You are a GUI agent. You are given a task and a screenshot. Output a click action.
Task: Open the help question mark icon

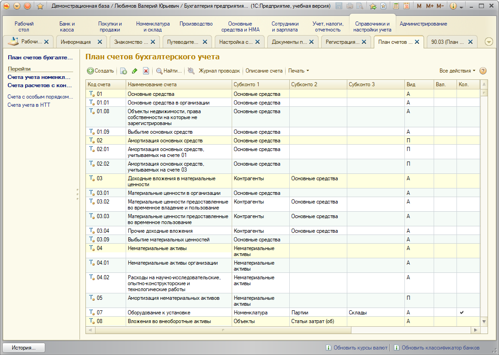click(x=483, y=71)
